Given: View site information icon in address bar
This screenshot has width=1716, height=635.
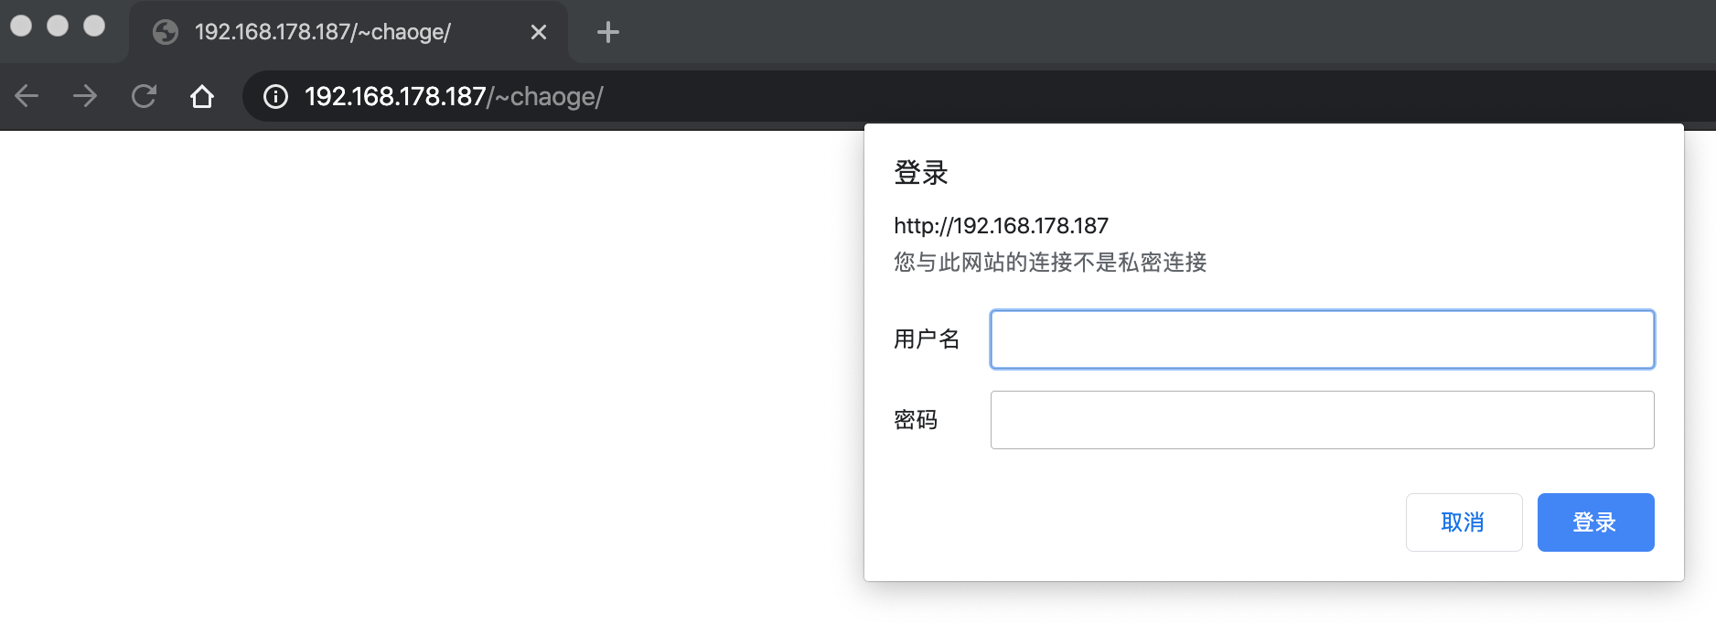Looking at the screenshot, I should [275, 96].
